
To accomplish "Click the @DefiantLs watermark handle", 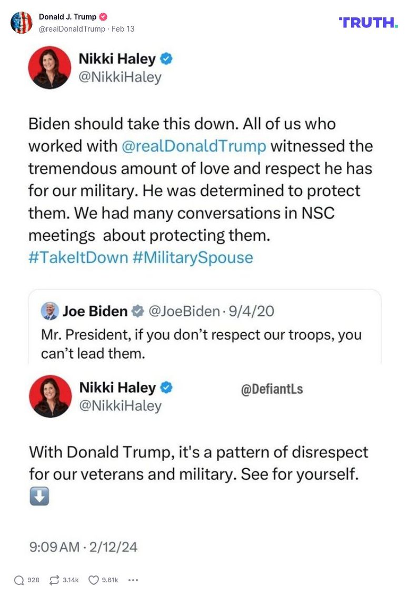I will [x=272, y=389].
